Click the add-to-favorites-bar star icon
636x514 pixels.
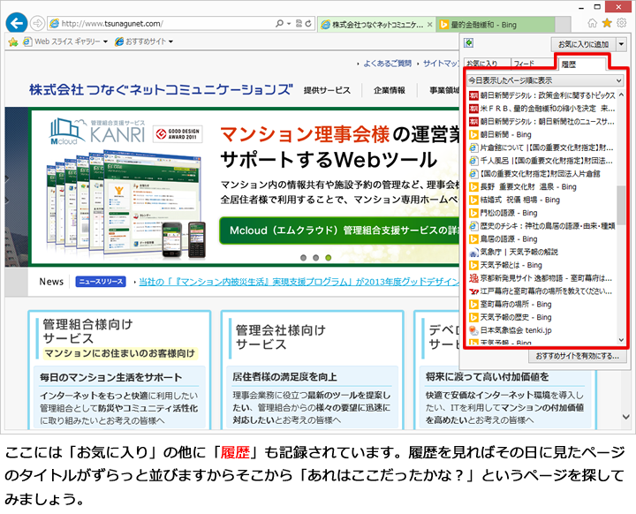pyautogui.click(x=13, y=42)
